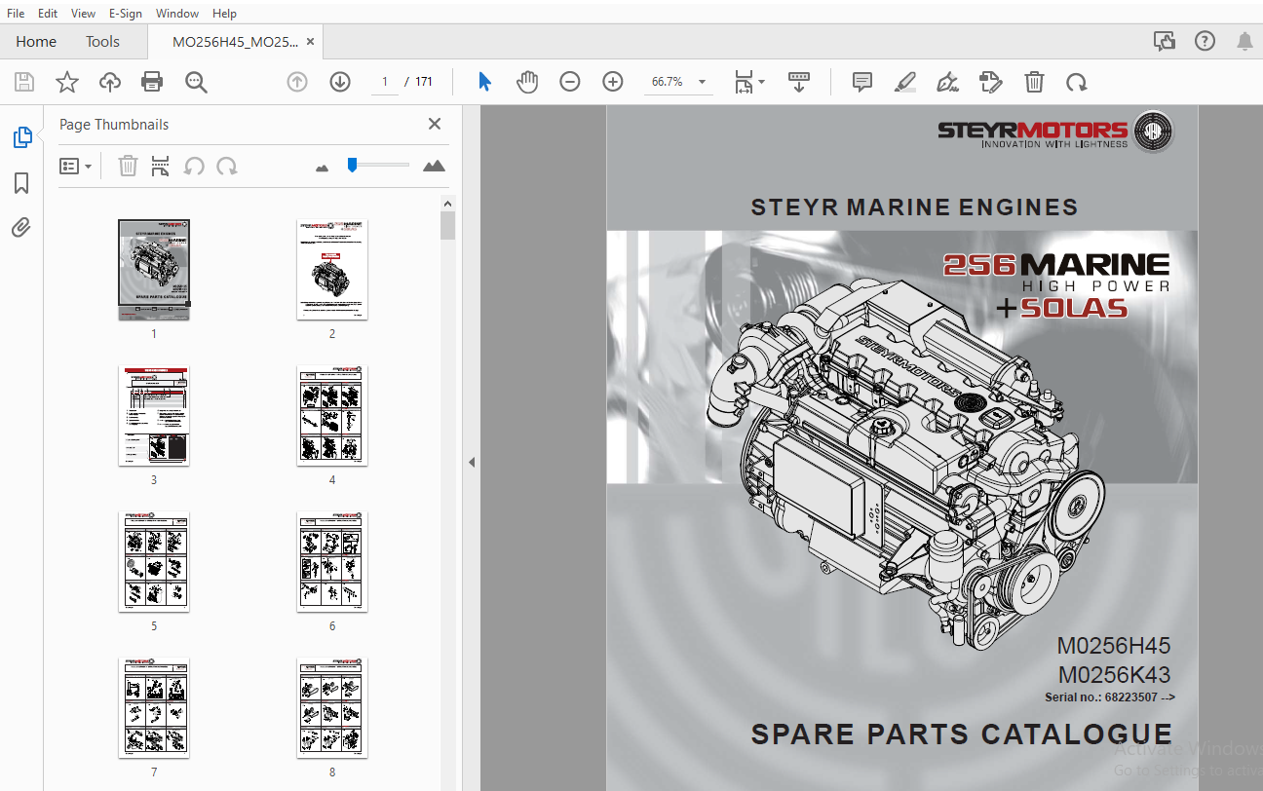The width and height of the screenshot is (1263, 791).
Task: Add a comment note
Action: pos(862,82)
